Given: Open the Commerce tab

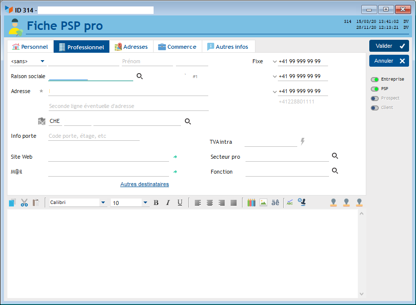Looking at the screenshot, I should (x=177, y=47).
